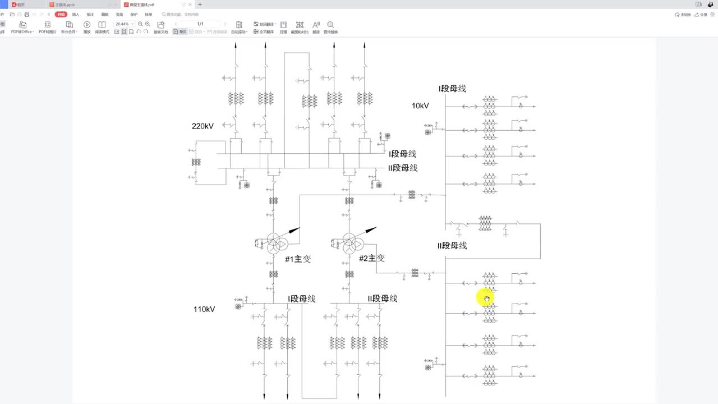This screenshot has width=718, height=404.
Task: Click the #1主变 transformer label
Action: coord(298,259)
